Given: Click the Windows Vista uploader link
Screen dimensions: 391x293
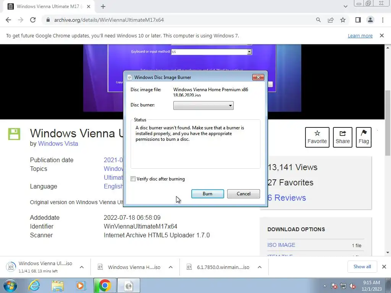Looking at the screenshot, I should tap(58, 143).
